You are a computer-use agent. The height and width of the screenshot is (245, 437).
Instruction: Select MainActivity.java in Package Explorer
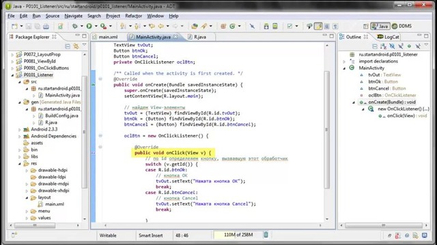(62, 95)
